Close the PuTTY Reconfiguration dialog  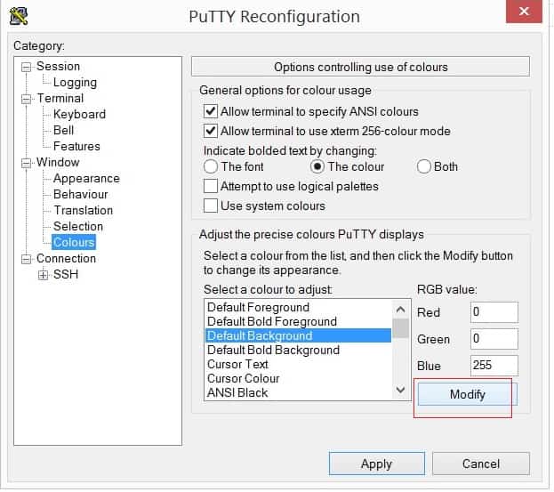click(524, 12)
